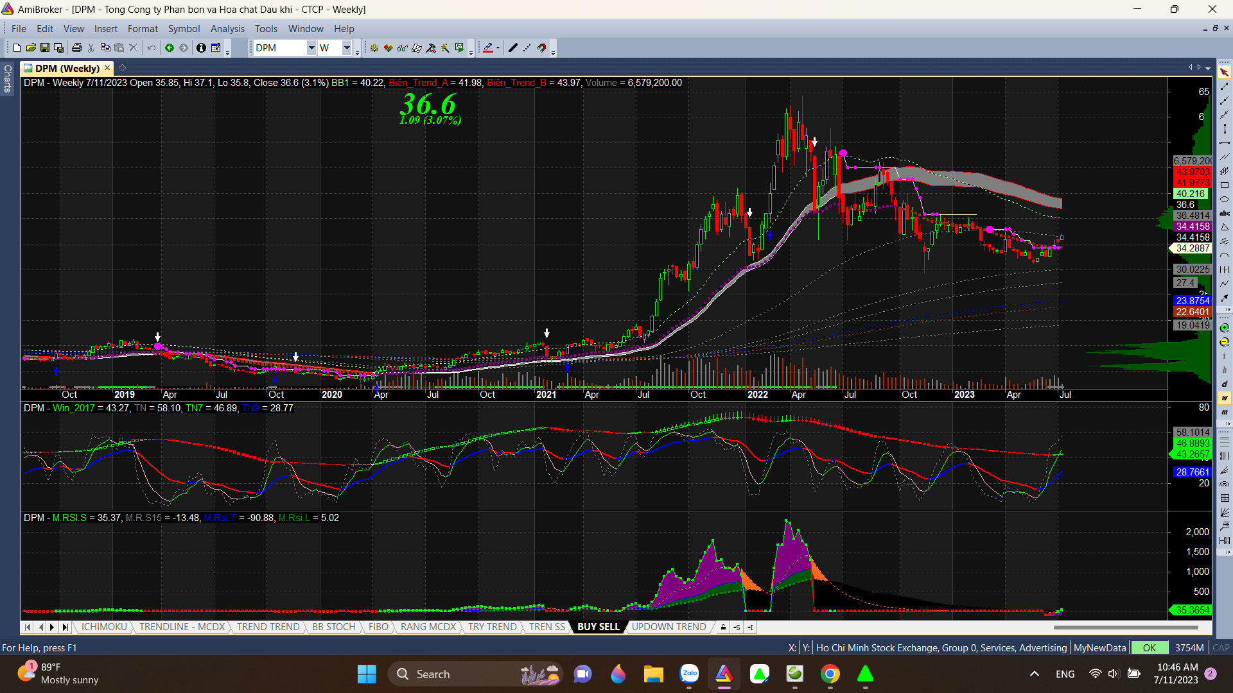This screenshot has height=693, width=1233.
Task: Open the W interval dropdown
Action: click(347, 47)
